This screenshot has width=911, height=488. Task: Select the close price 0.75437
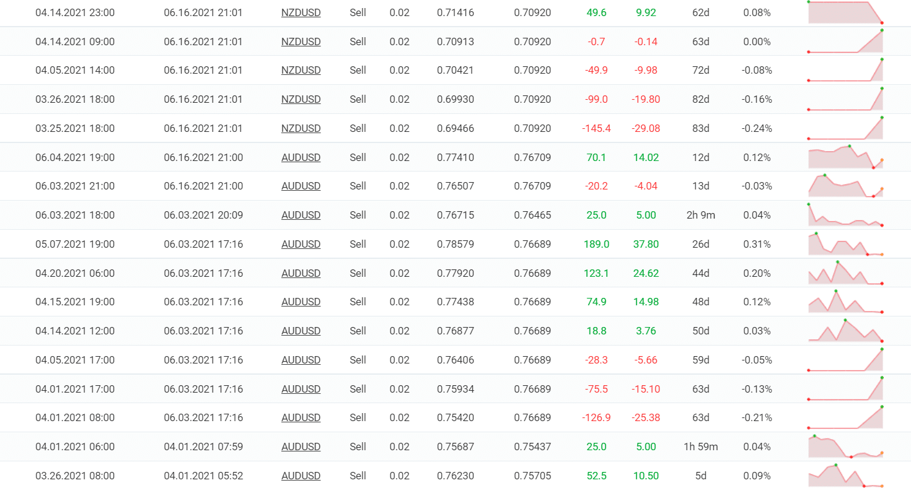[532, 447]
